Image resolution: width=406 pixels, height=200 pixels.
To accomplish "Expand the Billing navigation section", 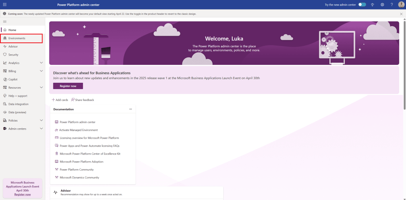I will click(41, 71).
